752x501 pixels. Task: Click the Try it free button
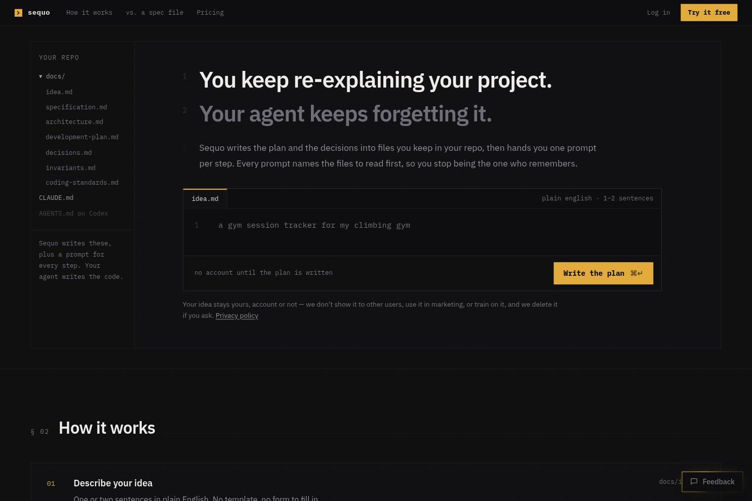coord(709,13)
